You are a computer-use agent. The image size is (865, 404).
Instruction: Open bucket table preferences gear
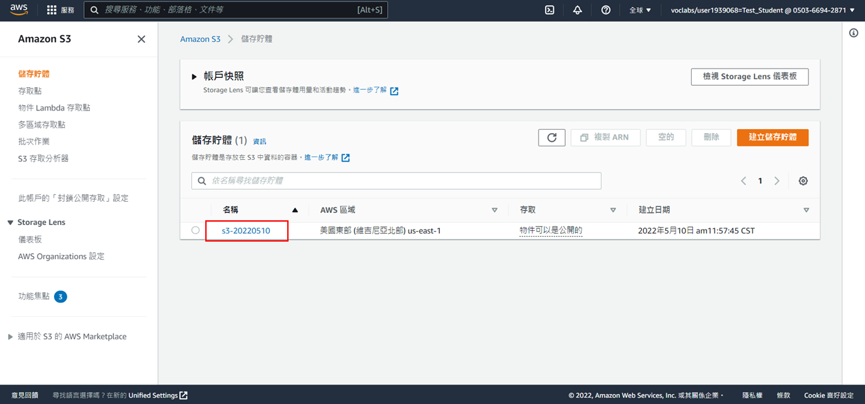coord(803,181)
